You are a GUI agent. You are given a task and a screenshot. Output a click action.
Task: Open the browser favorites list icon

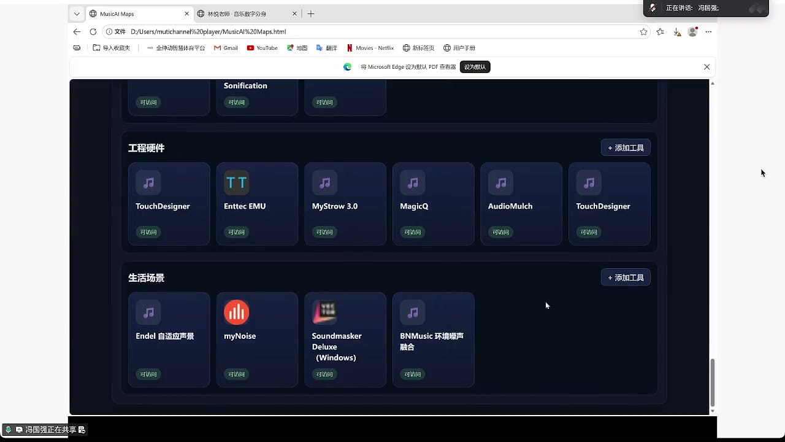660,32
